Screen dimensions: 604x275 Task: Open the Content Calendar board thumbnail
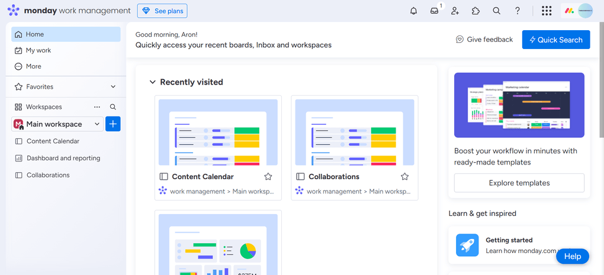coord(218,132)
